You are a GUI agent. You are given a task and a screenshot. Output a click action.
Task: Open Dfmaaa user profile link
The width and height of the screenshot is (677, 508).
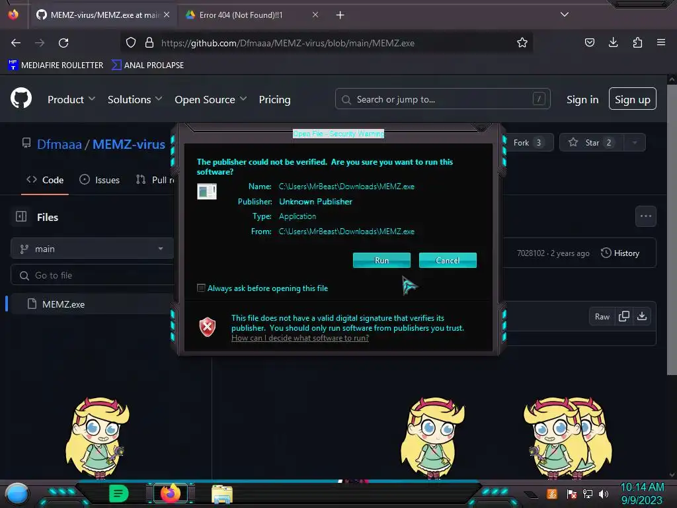click(59, 144)
